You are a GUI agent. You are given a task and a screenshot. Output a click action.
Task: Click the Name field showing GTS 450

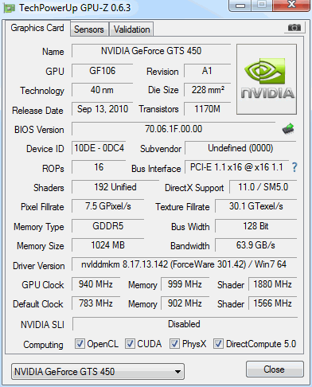click(x=151, y=51)
